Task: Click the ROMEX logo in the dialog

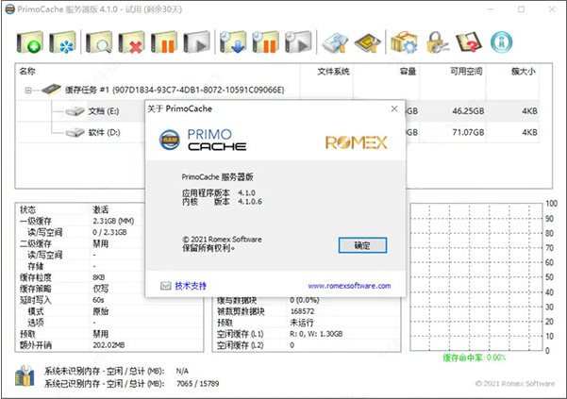Action: click(x=357, y=142)
